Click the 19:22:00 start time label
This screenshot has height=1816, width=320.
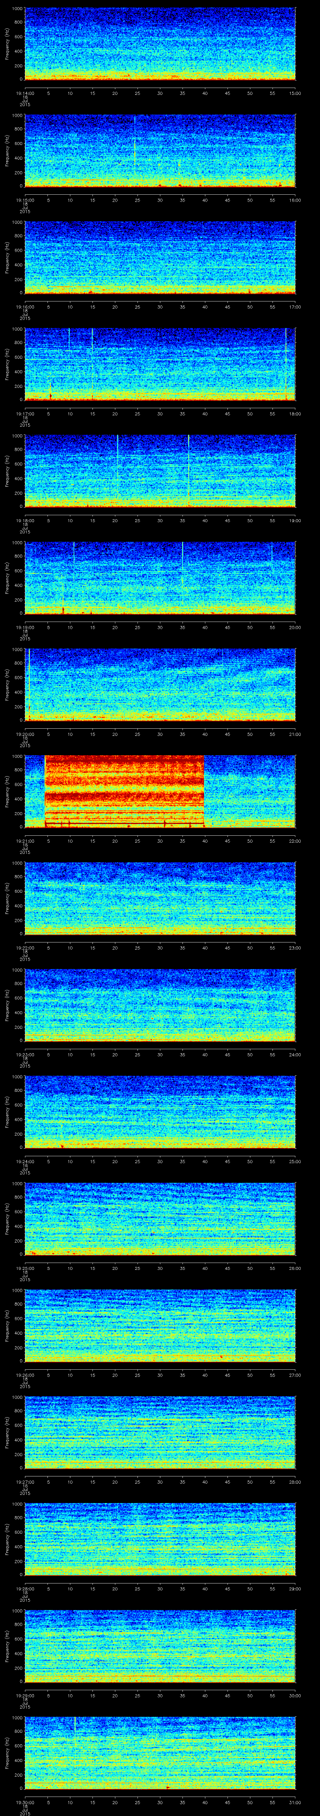(x=25, y=947)
